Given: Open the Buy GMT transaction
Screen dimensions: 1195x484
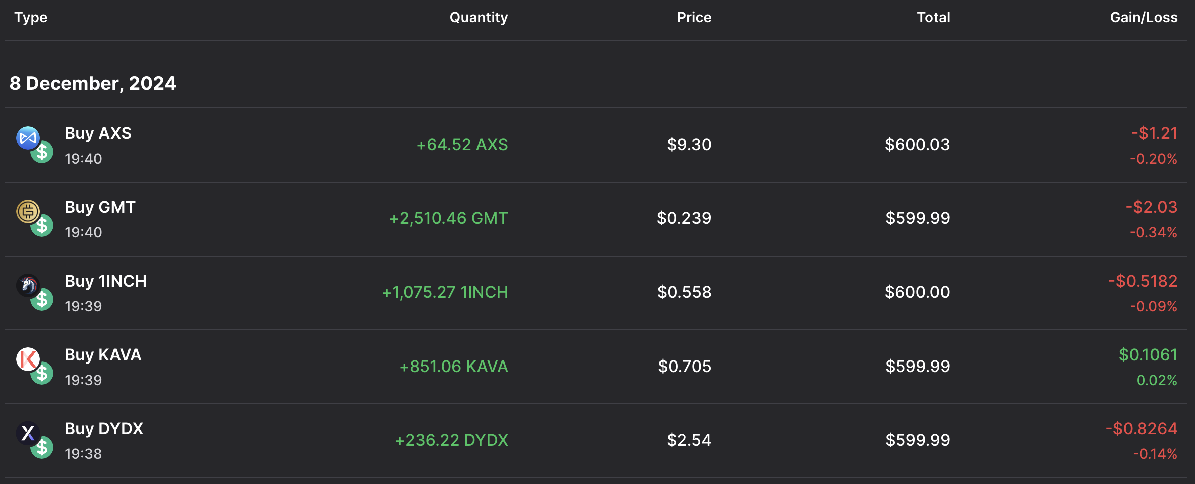Looking at the screenshot, I should (x=100, y=207).
